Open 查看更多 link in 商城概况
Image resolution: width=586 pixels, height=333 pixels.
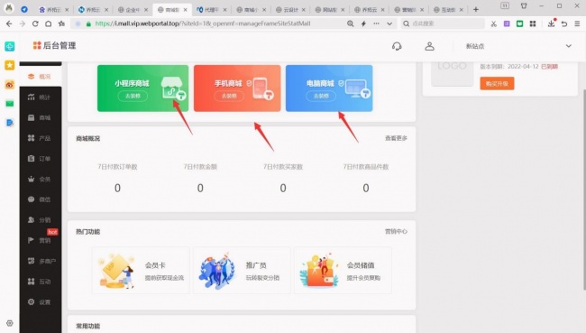pyautogui.click(x=396, y=138)
